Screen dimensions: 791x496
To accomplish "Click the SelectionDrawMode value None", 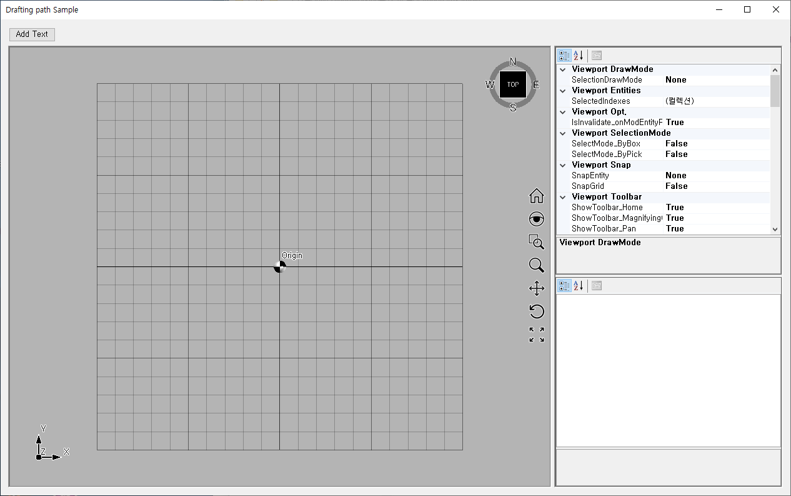I will point(676,80).
